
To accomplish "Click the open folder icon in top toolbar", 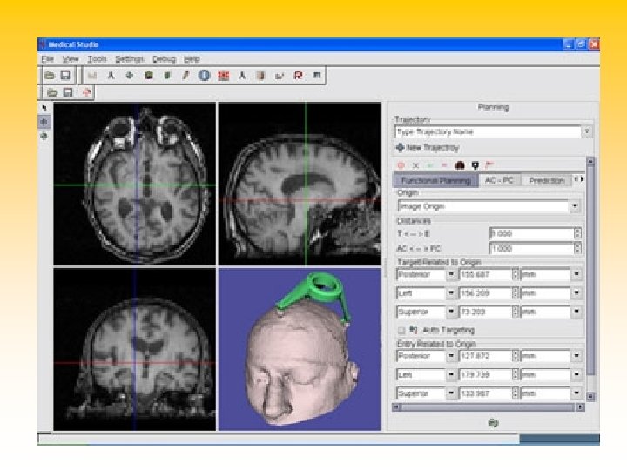I will (x=51, y=76).
